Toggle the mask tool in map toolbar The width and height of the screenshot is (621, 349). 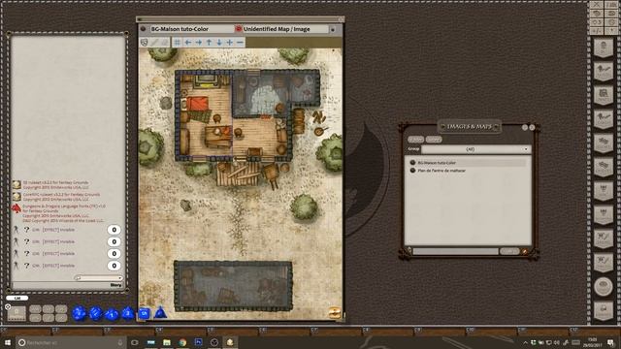click(145, 43)
